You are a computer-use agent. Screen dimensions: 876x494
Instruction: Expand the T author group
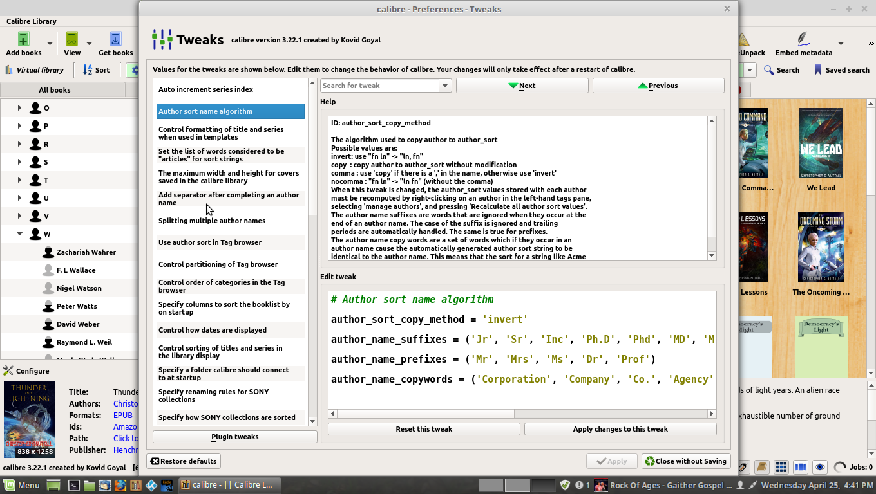click(19, 180)
